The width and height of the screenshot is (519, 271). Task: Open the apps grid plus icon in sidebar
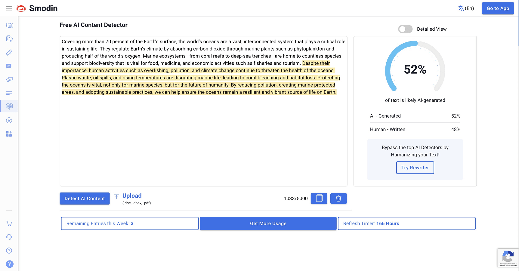9,134
